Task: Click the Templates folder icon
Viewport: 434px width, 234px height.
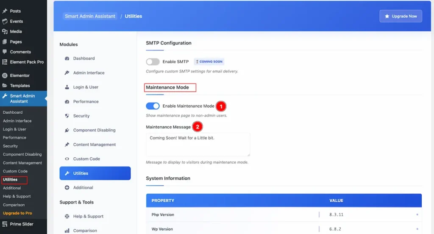Action: pyautogui.click(x=5, y=86)
